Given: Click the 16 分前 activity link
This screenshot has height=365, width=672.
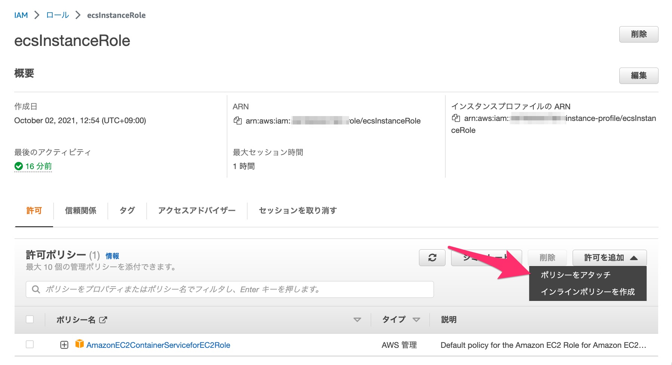Looking at the screenshot, I should (37, 166).
